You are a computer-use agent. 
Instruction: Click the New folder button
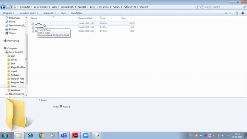click(x=76, y=13)
